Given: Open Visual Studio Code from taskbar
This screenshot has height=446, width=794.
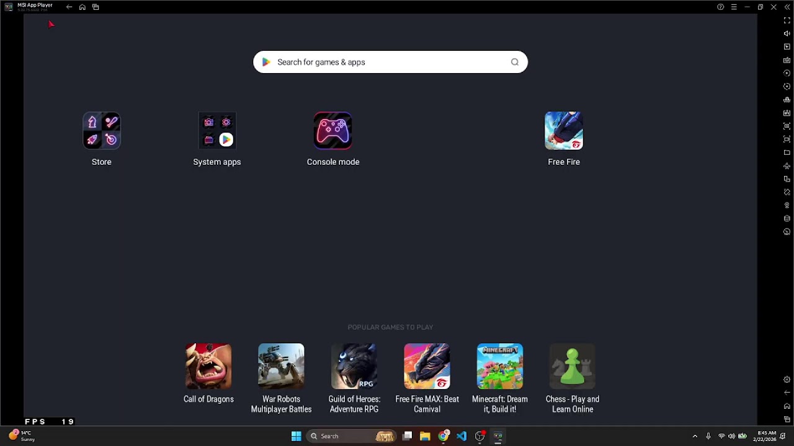Looking at the screenshot, I should pyautogui.click(x=462, y=436).
